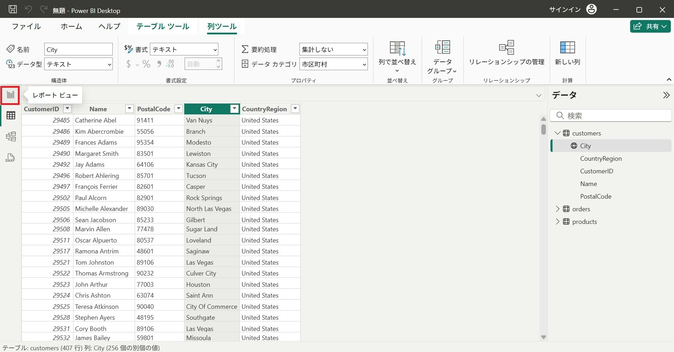Collapse the ribbon with the caret
Viewport: 674px width, 352px height.
669,80
